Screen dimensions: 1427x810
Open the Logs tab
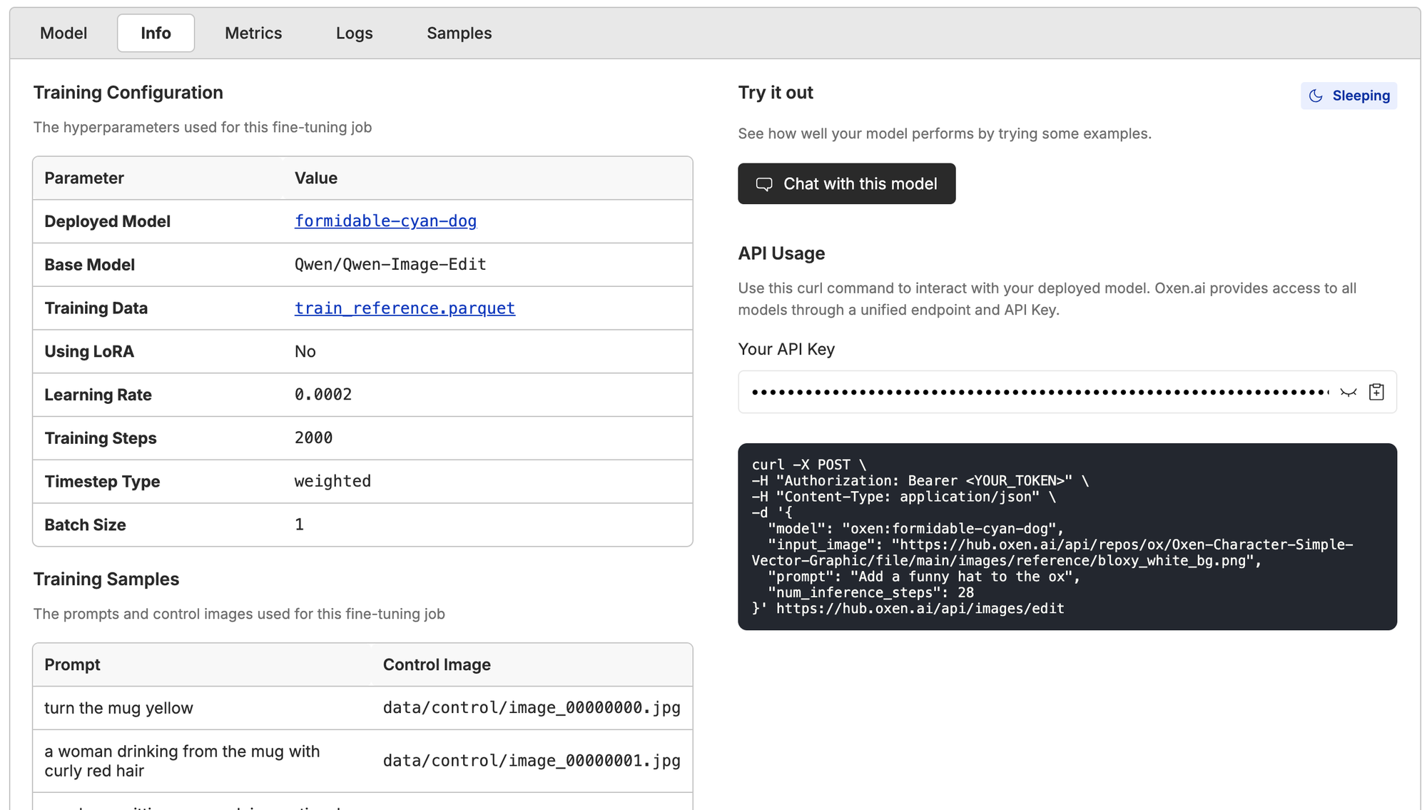tap(354, 33)
